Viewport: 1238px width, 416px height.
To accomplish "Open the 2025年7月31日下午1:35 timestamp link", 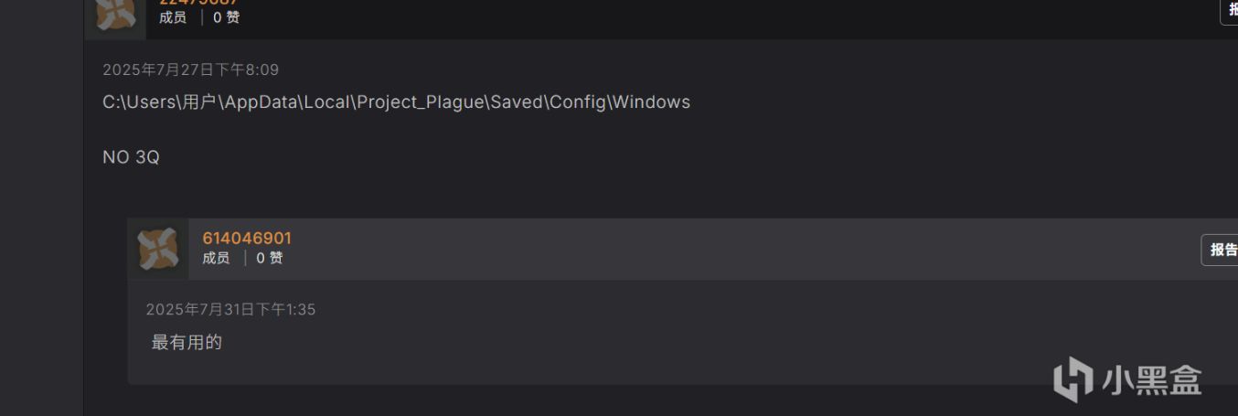I will pyautogui.click(x=230, y=310).
